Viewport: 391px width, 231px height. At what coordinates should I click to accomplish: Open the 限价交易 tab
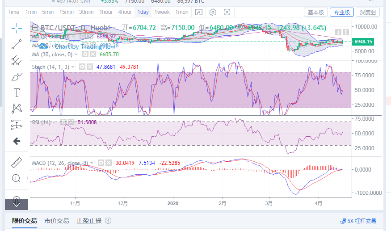coord(25,221)
